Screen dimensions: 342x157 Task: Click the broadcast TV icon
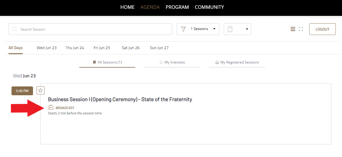pyautogui.click(x=51, y=107)
